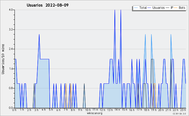Click the chart title 'Usuarios 2022-08-09'

(x=48, y=5)
